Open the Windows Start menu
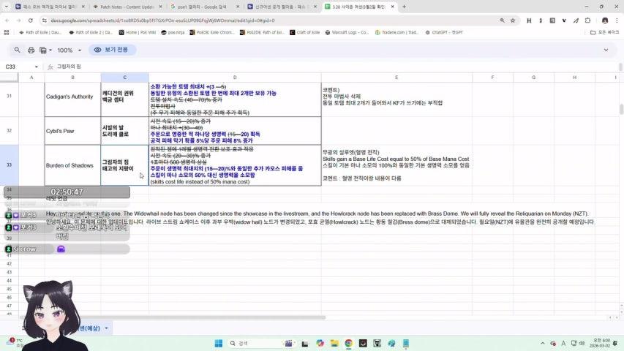Image resolution: width=624 pixels, height=351 pixels. click(x=219, y=344)
